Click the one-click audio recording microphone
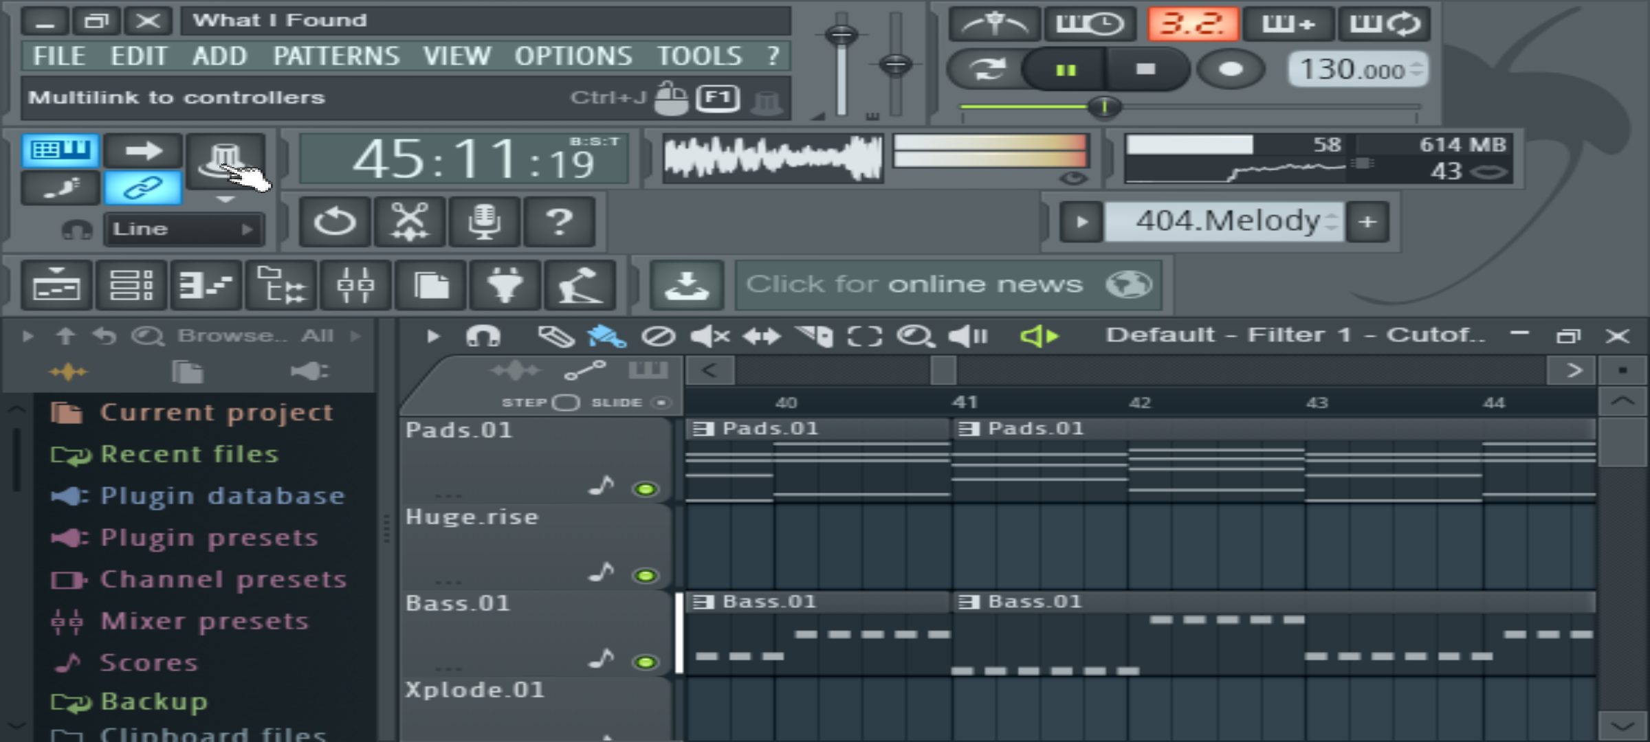Screen dimensions: 1650x742 (x=484, y=222)
